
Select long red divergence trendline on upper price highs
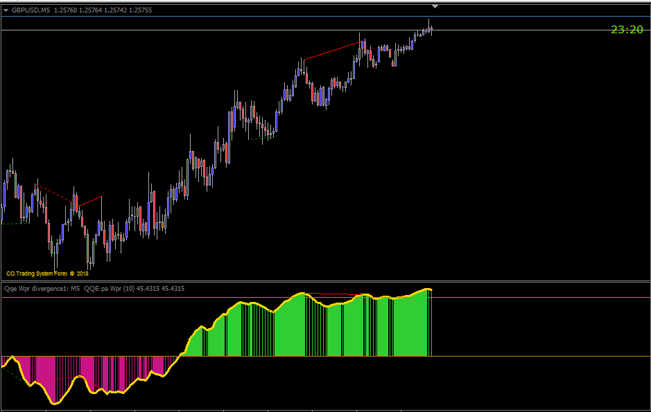[333, 51]
